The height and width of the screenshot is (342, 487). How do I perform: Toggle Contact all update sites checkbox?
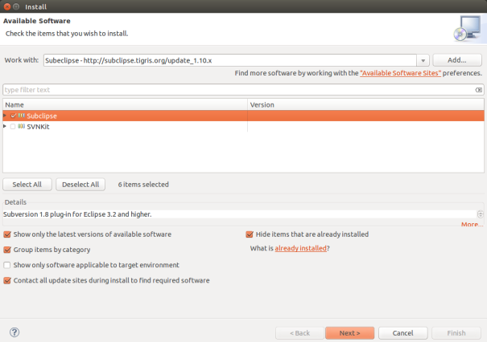tap(6, 280)
